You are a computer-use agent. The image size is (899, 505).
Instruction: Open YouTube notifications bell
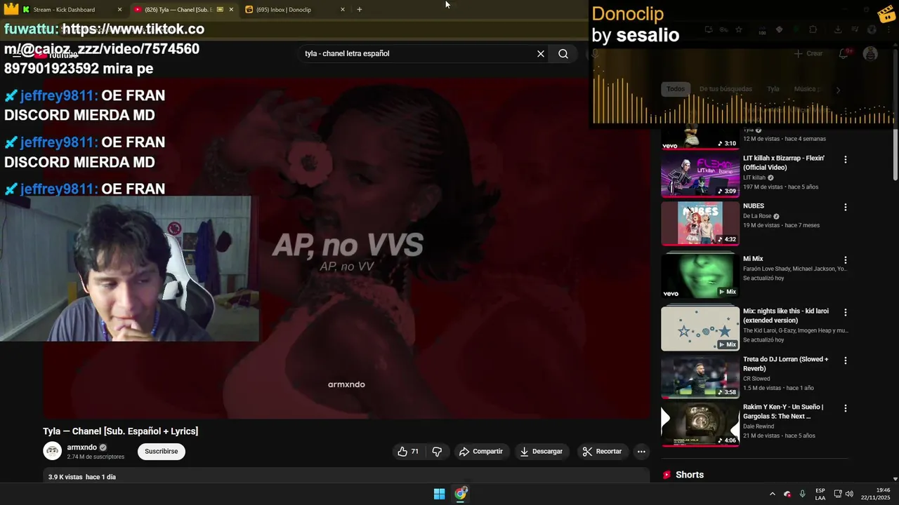[844, 54]
